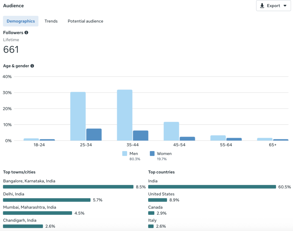Click the info icon next to Followers
The image size is (293, 231).
[26, 33]
